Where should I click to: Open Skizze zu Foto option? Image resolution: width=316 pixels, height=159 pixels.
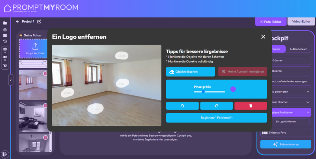(x=285, y=133)
